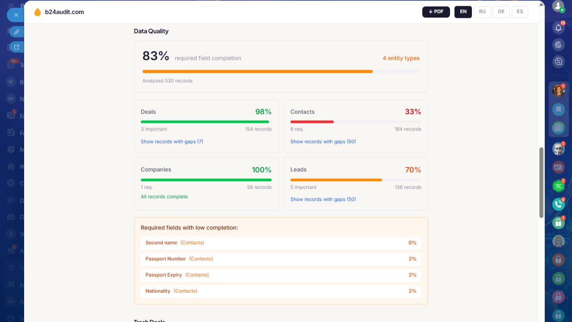Viewport: 572px width, 322px height.
Task: Open in new window icon
Action: 17,47
